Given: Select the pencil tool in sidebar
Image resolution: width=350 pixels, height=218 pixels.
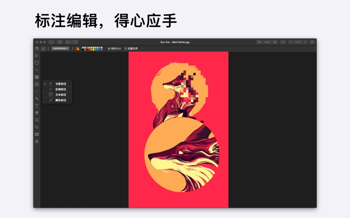Looking at the screenshot, I should 37,99.
